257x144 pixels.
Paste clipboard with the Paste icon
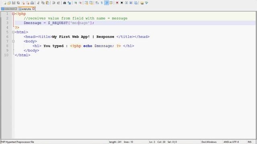pos(47,3)
